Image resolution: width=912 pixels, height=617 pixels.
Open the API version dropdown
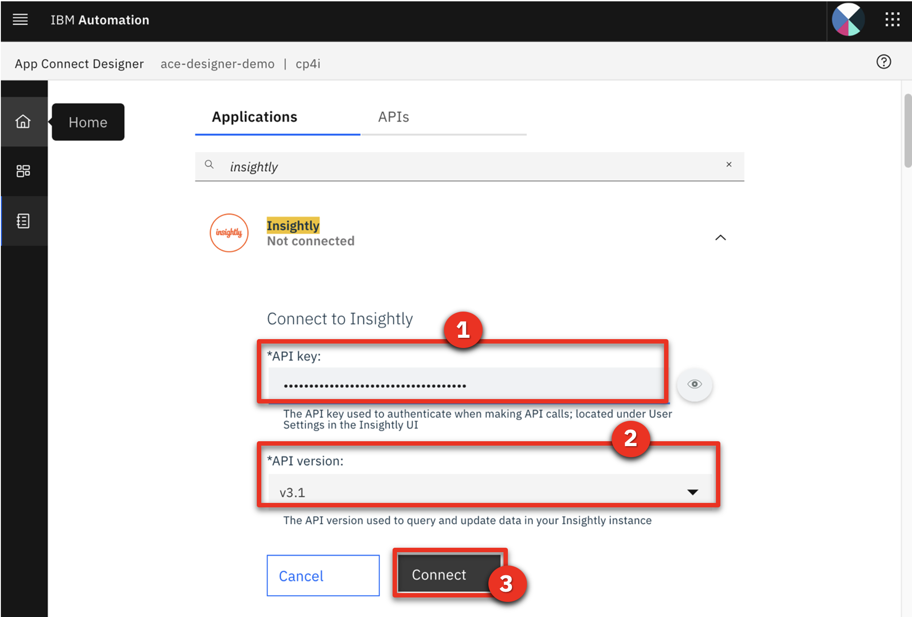coord(490,492)
